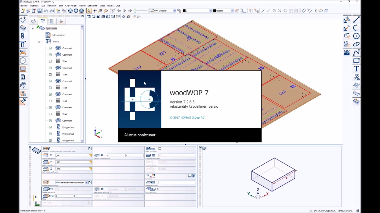The height and width of the screenshot is (213, 380).
Task: Create a new file with the toolbar icon
Action: click(x=23, y=11)
